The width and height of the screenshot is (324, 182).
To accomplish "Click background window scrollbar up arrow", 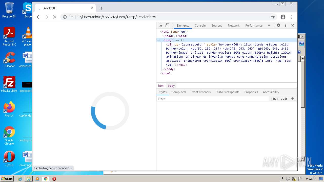I will (302, 58).
